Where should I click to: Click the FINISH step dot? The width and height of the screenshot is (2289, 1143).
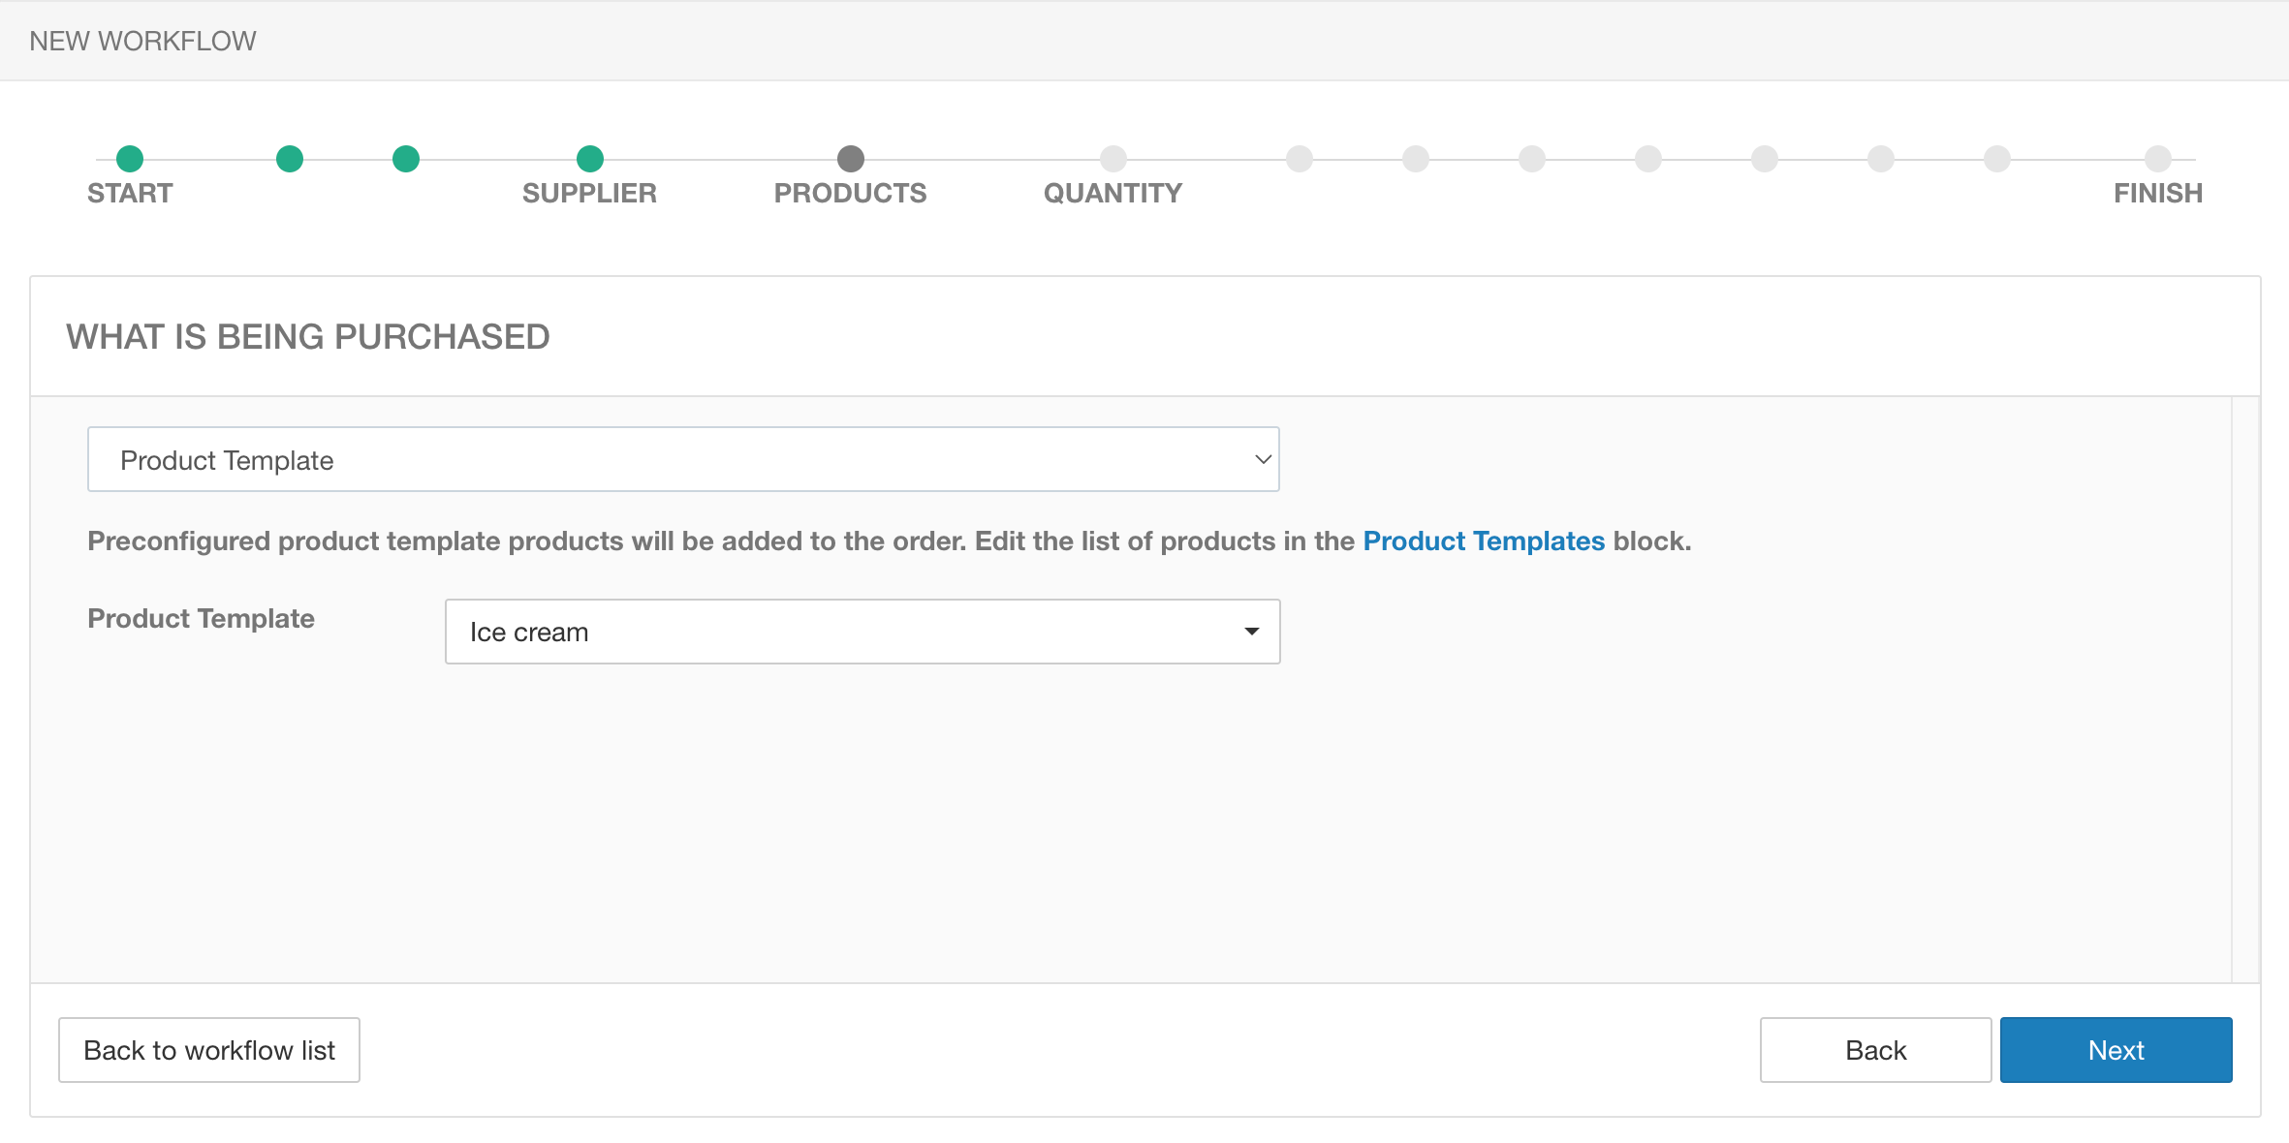click(2158, 159)
